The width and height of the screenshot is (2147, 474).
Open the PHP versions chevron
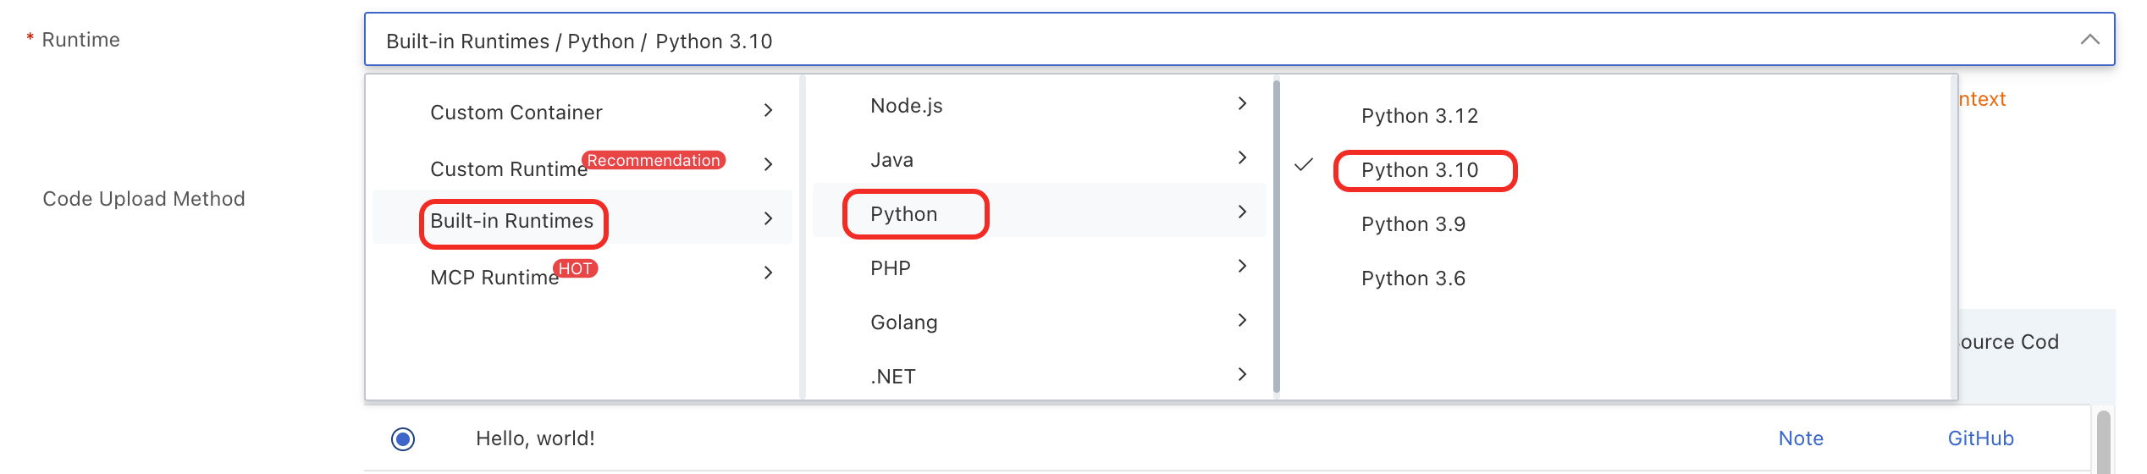tap(1242, 267)
